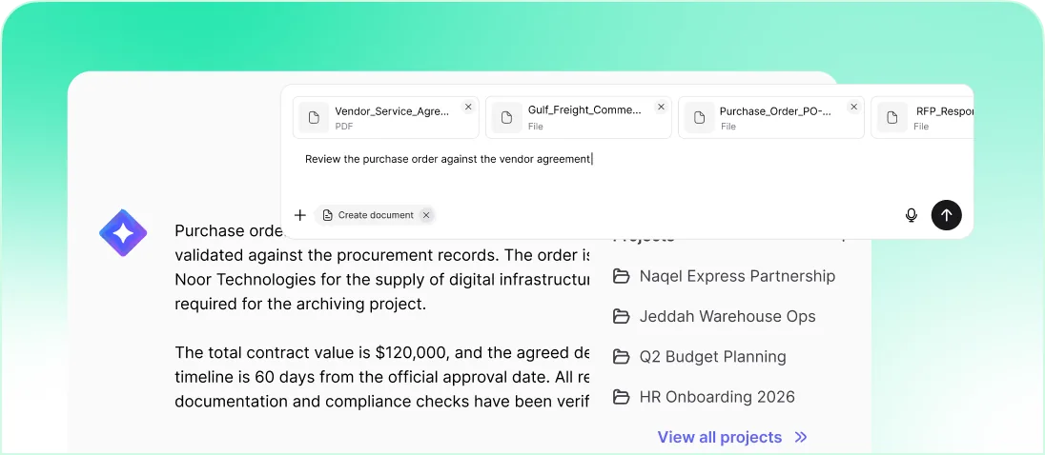Open the Q2 Budget Planning project

click(x=712, y=357)
